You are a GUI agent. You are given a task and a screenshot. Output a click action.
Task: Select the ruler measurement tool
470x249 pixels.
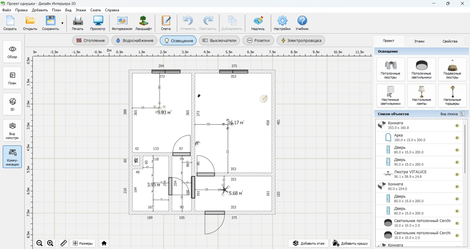(x=63, y=243)
